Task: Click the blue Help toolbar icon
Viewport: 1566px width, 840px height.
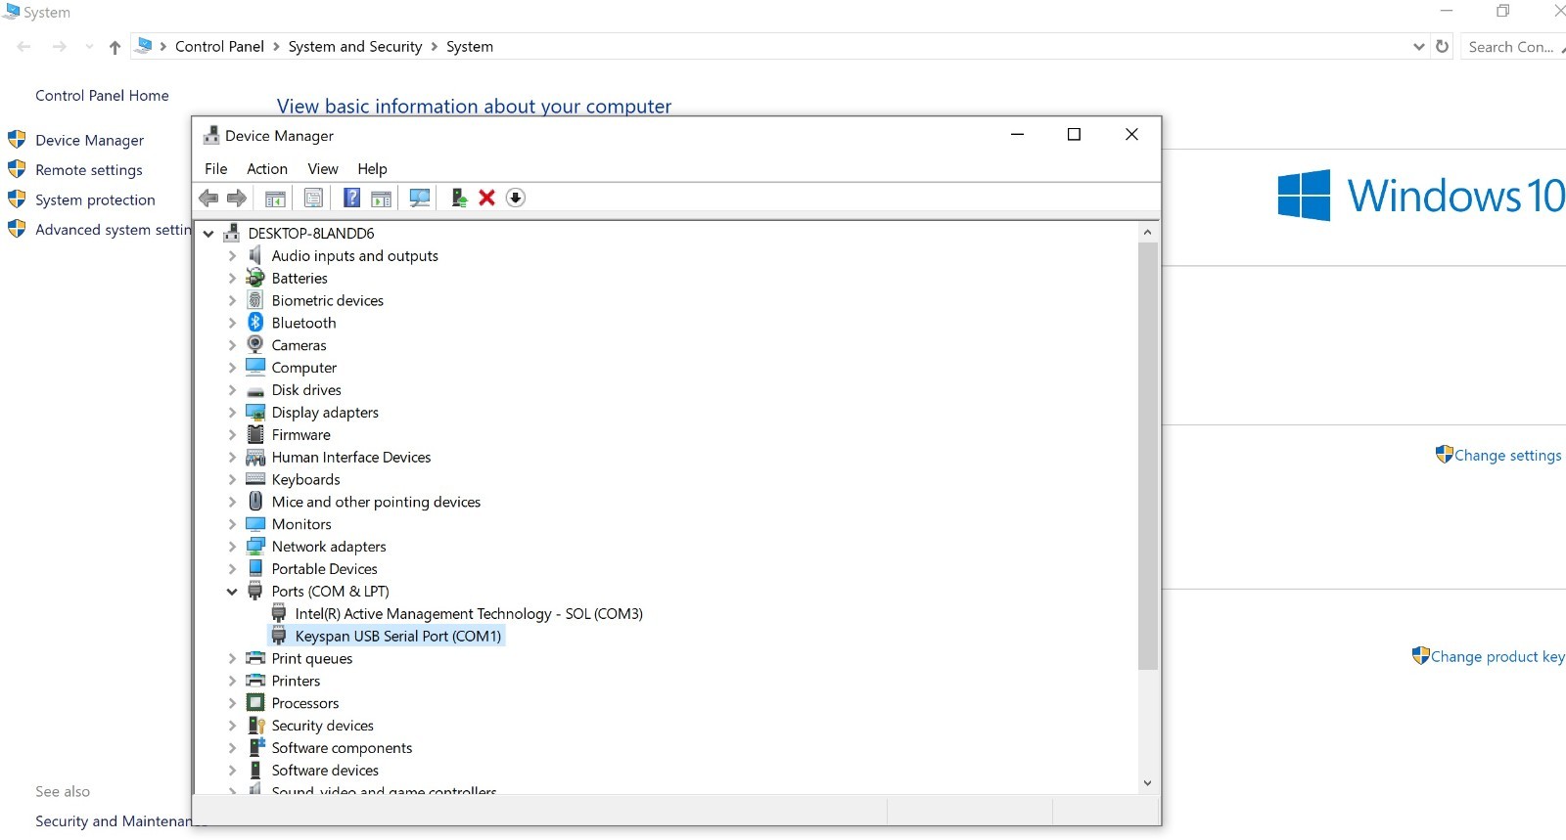Action: point(351,199)
